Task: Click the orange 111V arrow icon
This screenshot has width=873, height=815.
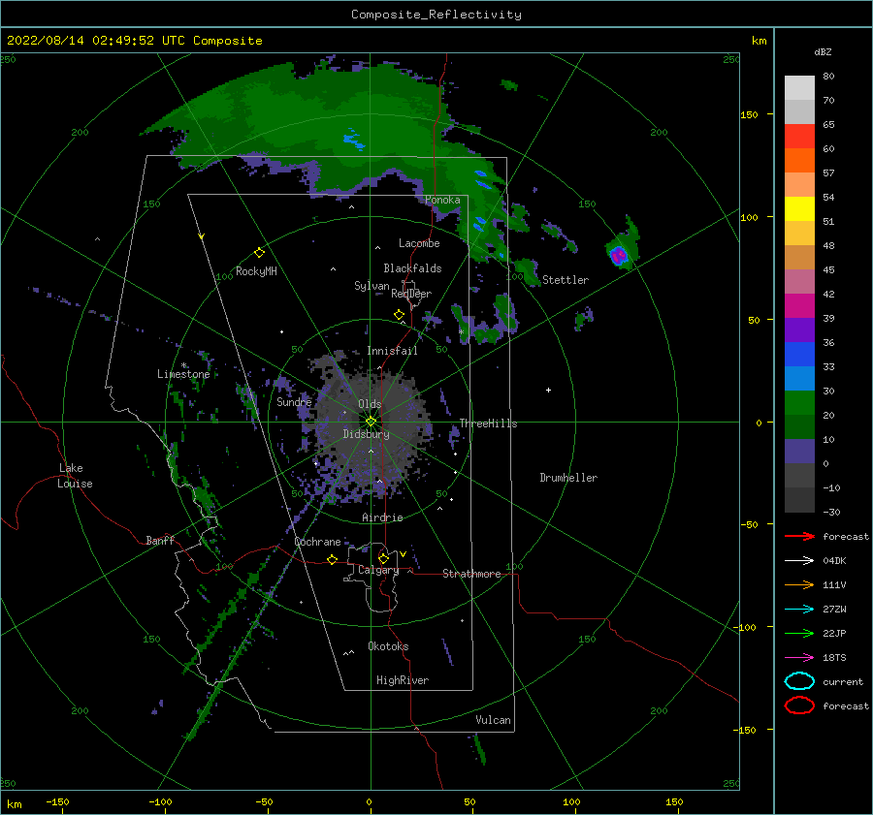Action: [x=799, y=584]
